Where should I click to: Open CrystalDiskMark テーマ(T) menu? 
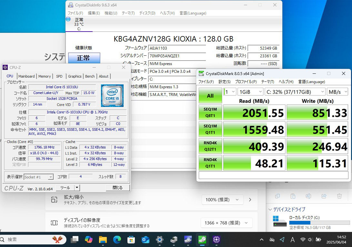coord(267,81)
